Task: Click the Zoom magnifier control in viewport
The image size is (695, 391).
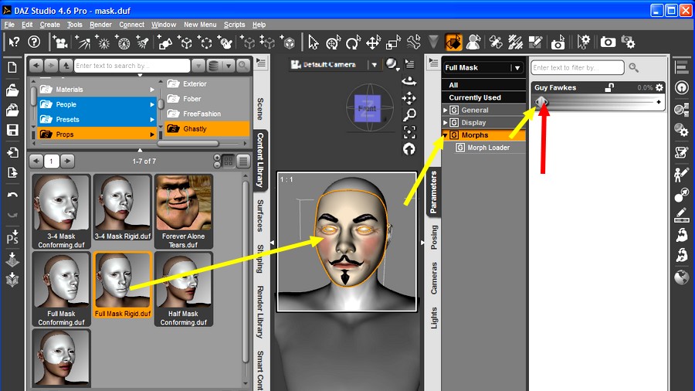Action: [409, 115]
